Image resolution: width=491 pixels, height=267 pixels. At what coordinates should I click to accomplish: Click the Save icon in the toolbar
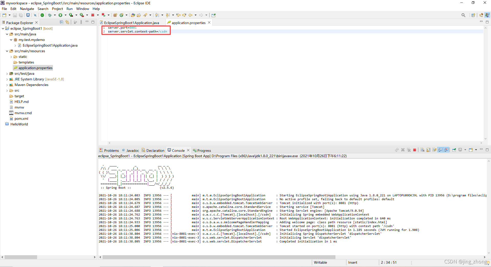point(15,15)
